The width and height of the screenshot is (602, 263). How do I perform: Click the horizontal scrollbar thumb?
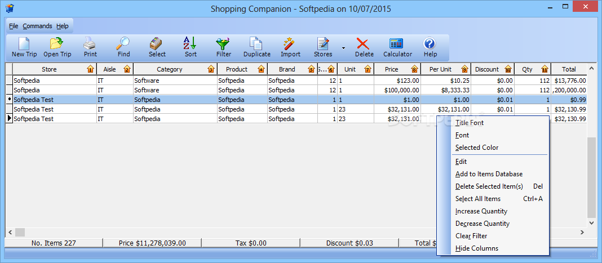pyautogui.click(x=20, y=233)
